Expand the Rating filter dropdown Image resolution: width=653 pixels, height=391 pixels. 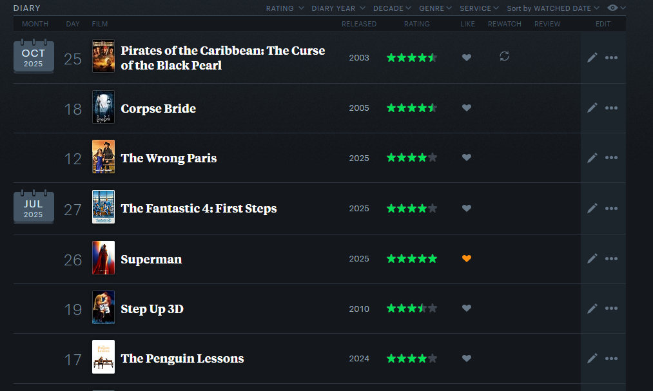pos(283,8)
